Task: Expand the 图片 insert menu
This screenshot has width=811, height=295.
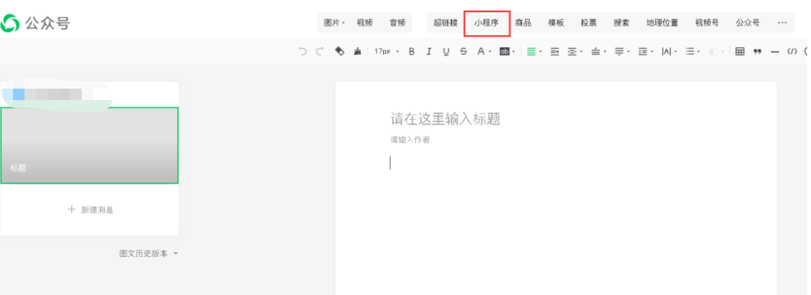Action: point(334,23)
